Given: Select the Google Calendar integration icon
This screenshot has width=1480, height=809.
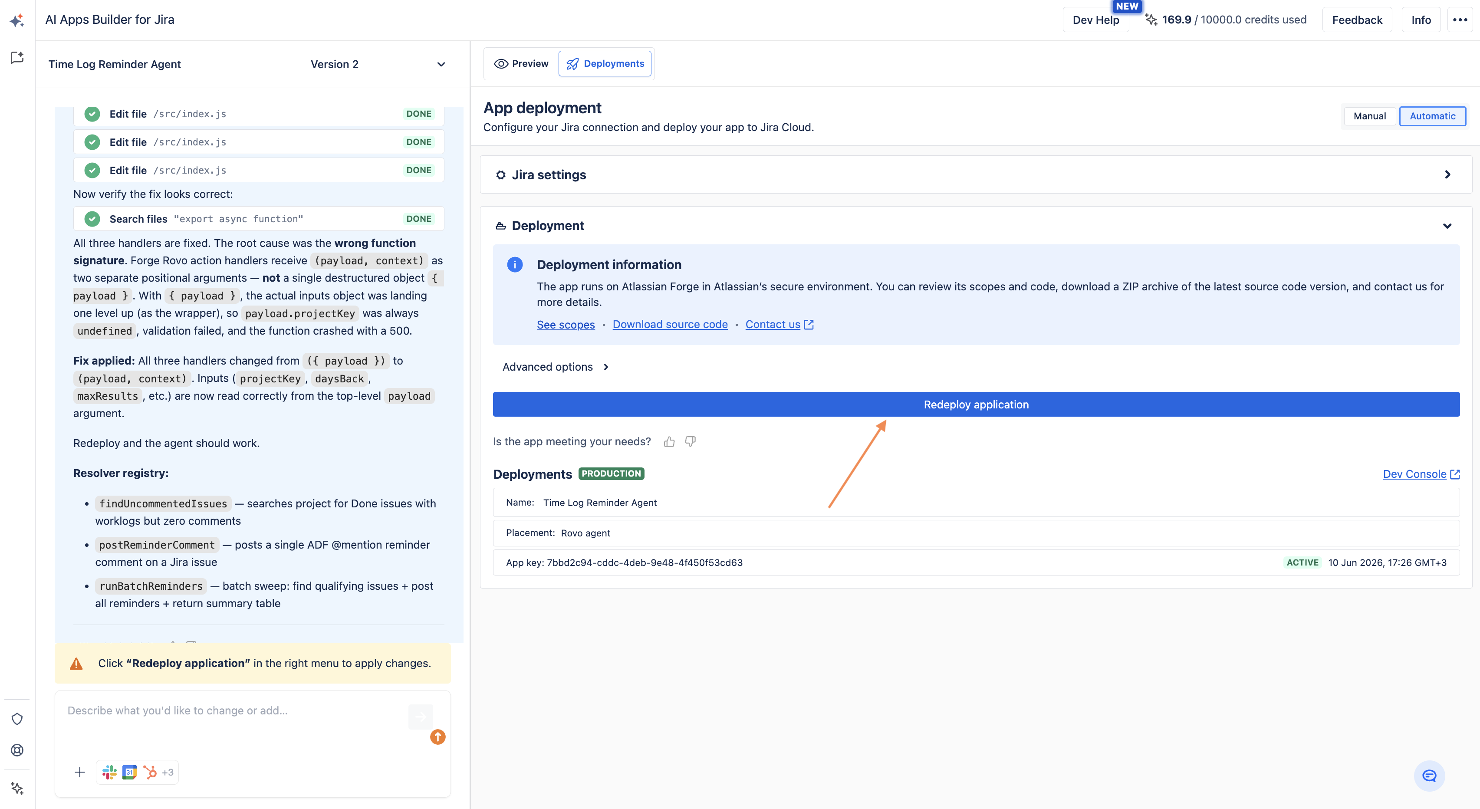Looking at the screenshot, I should coord(130,772).
